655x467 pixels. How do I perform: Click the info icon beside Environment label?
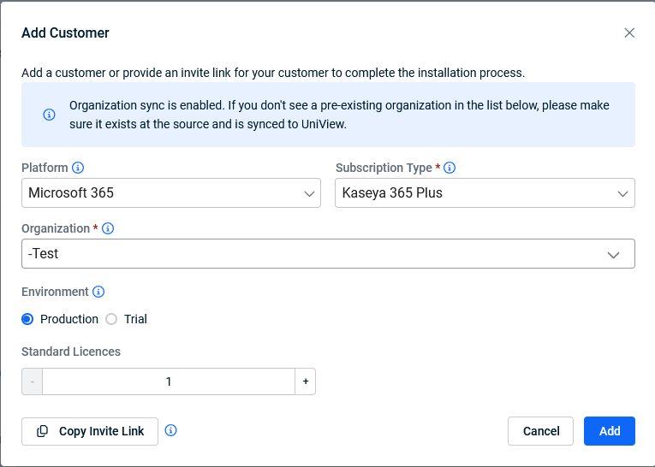[98, 292]
